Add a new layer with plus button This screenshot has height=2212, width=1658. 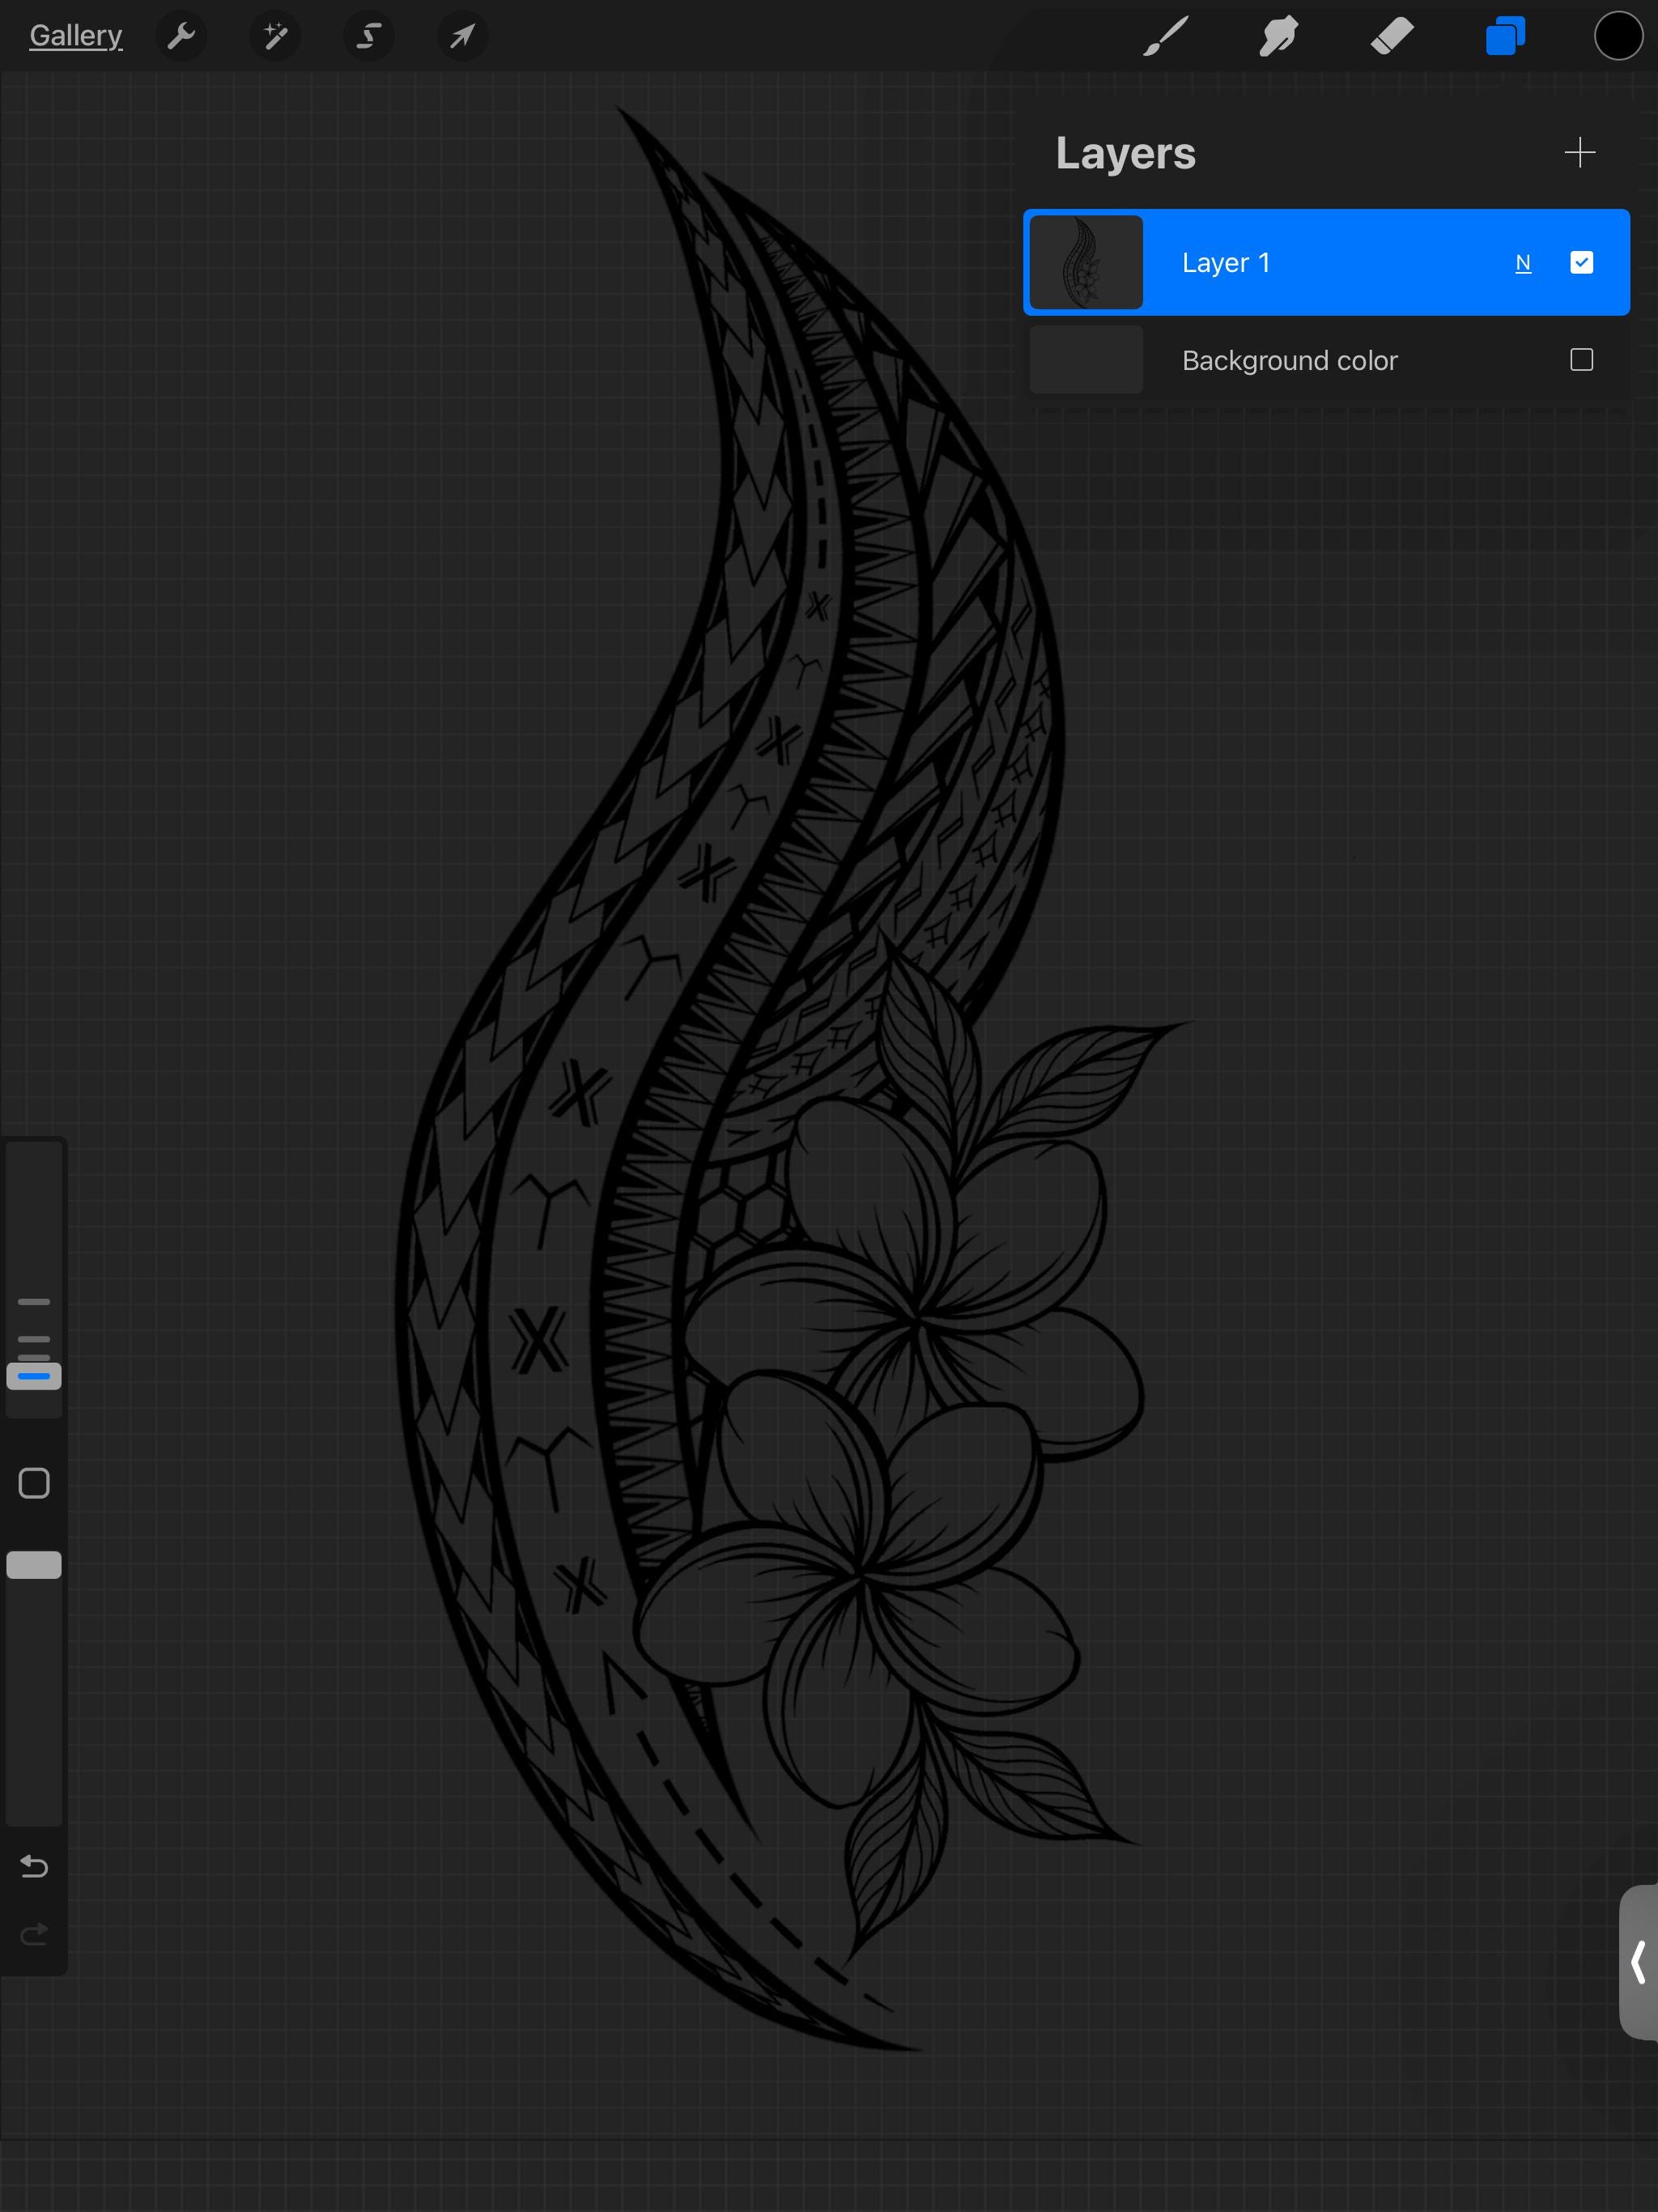pos(1580,152)
